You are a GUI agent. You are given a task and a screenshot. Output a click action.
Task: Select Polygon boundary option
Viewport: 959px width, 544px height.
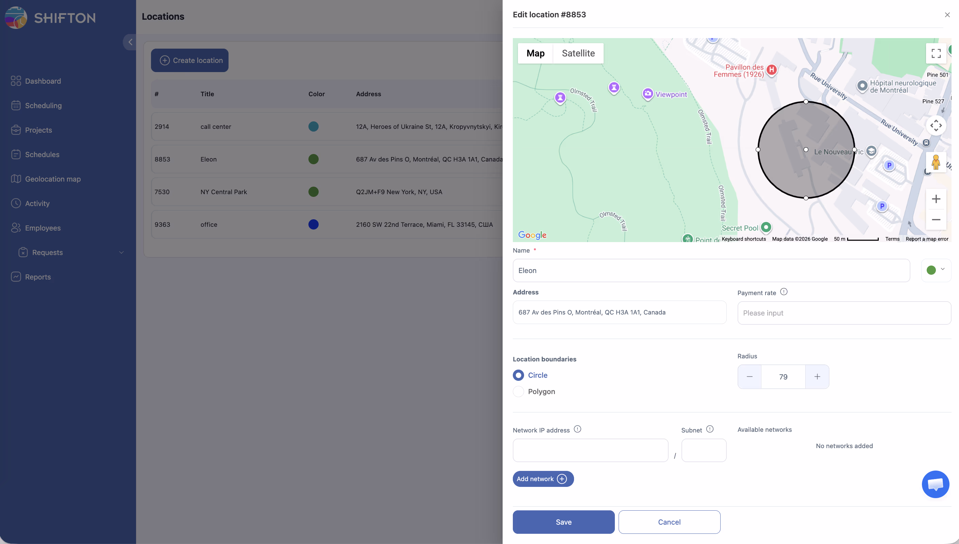point(518,392)
